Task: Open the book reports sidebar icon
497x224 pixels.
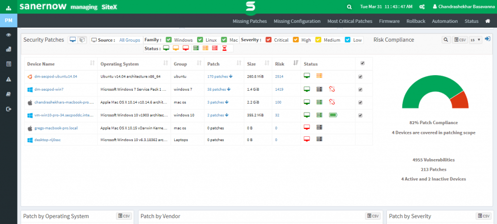Action: click(x=9, y=94)
